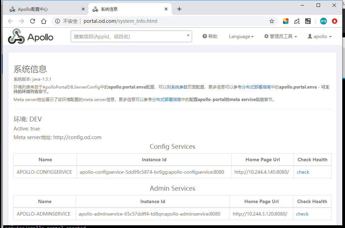
Task: Click the red update arrow icon
Action: pos(335,21)
